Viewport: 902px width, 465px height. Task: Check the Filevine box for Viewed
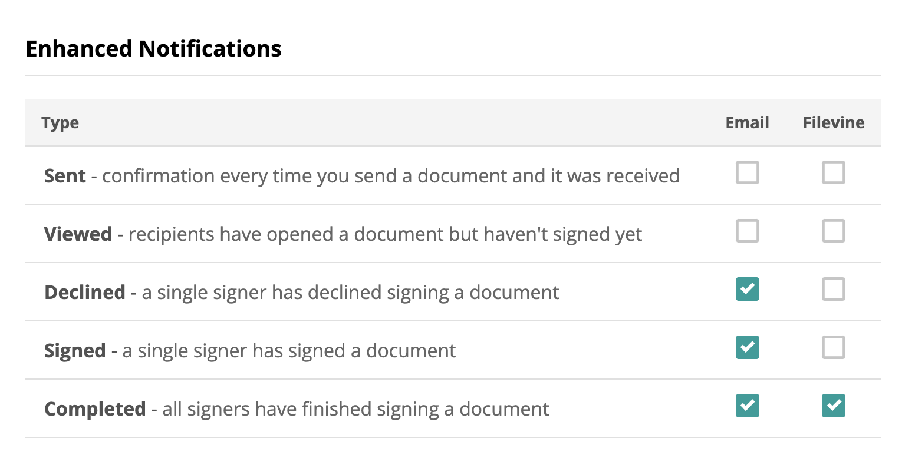pos(833,231)
